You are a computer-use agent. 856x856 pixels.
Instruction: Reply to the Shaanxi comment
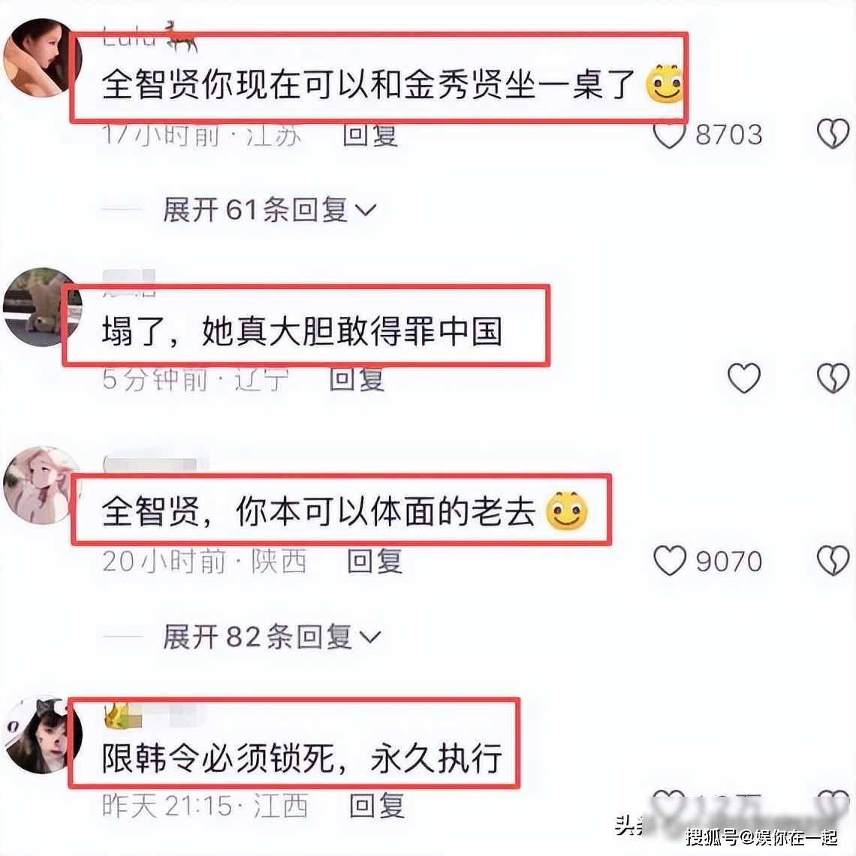pos(375,561)
